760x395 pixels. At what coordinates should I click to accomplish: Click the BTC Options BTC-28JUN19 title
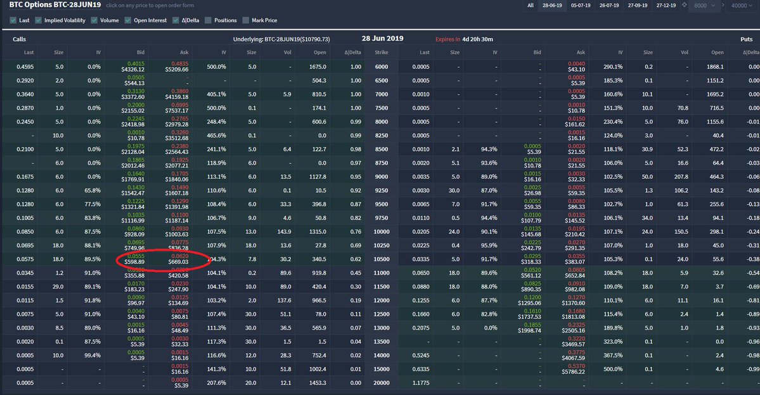[x=55, y=5]
